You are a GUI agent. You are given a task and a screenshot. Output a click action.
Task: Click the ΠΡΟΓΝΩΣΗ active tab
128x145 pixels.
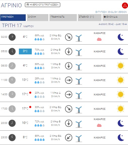pos(13,18)
